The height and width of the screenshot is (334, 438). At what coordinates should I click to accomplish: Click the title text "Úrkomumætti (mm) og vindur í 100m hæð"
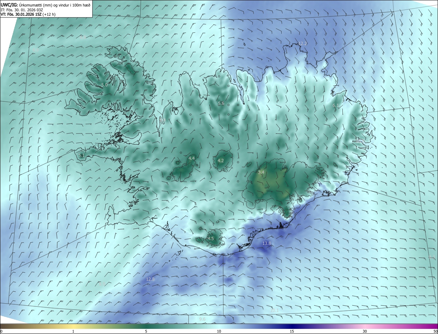[x=55, y=5]
